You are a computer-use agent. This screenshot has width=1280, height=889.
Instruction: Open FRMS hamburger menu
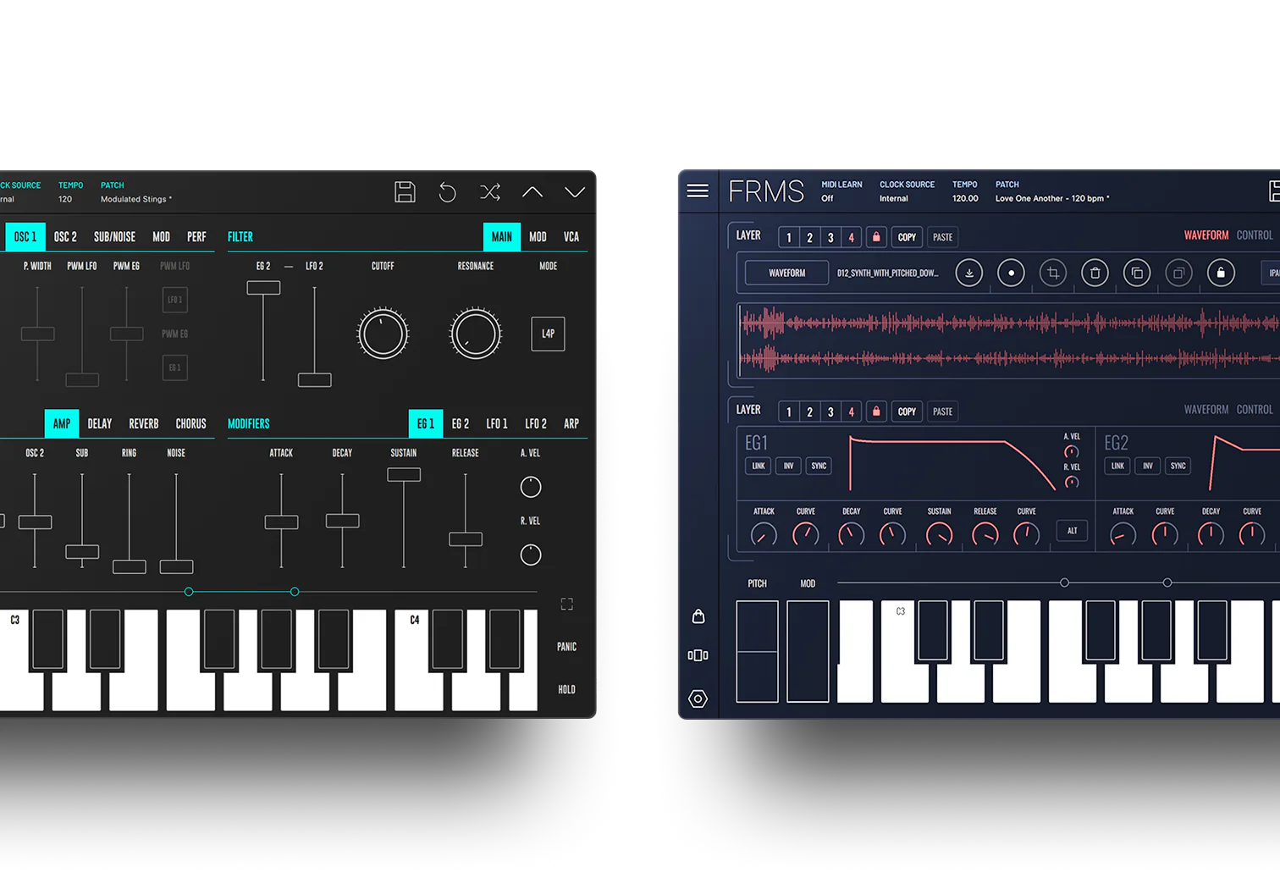698,190
